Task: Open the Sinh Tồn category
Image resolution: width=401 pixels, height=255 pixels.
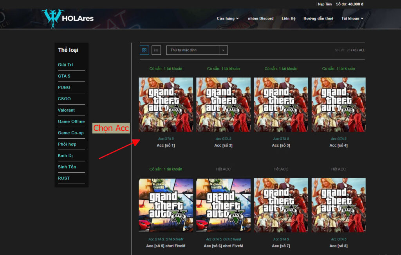Action: click(x=67, y=167)
